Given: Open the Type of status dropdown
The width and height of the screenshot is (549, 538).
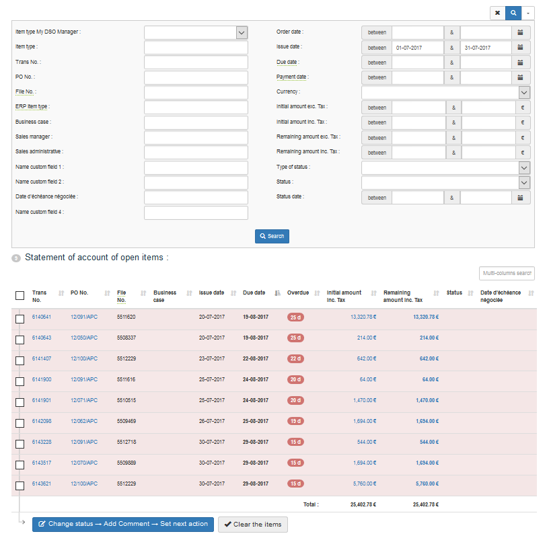Looking at the screenshot, I should [x=524, y=167].
